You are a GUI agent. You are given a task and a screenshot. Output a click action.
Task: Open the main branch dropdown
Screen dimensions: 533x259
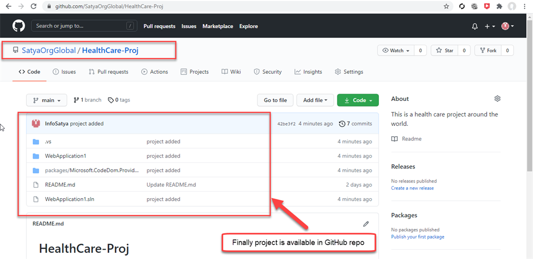(46, 100)
